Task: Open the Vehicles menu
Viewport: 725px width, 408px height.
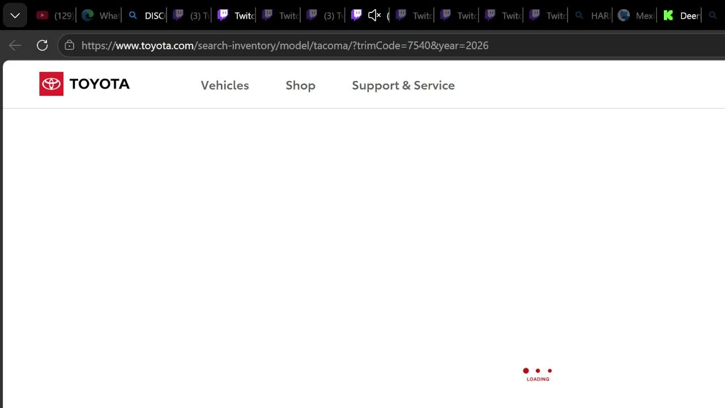Action: click(x=225, y=85)
